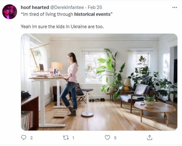The height and width of the screenshot is (146, 182).
Task: Click the reply speech bubble icon
Action: (24, 138)
